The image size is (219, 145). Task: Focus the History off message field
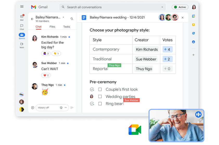click(x=52, y=108)
